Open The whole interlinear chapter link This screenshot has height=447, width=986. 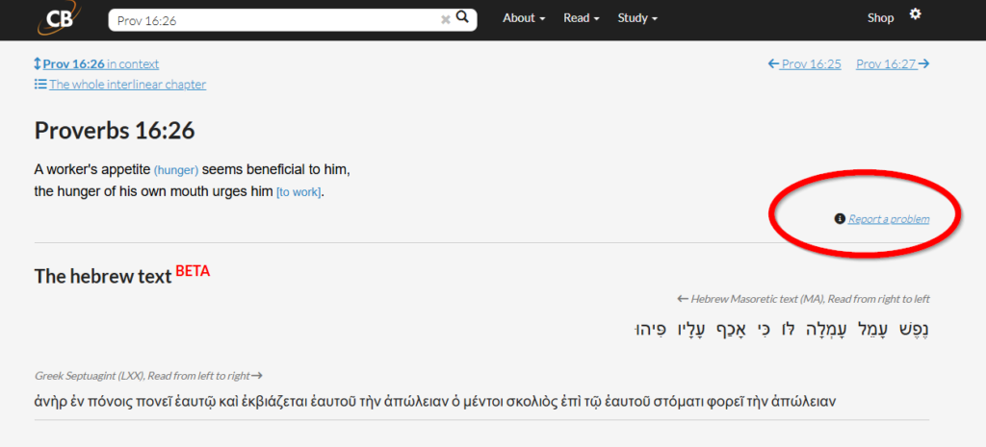click(128, 85)
